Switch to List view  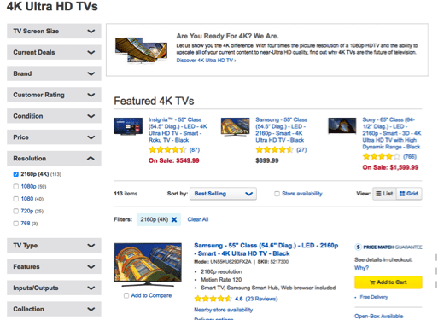point(384,194)
